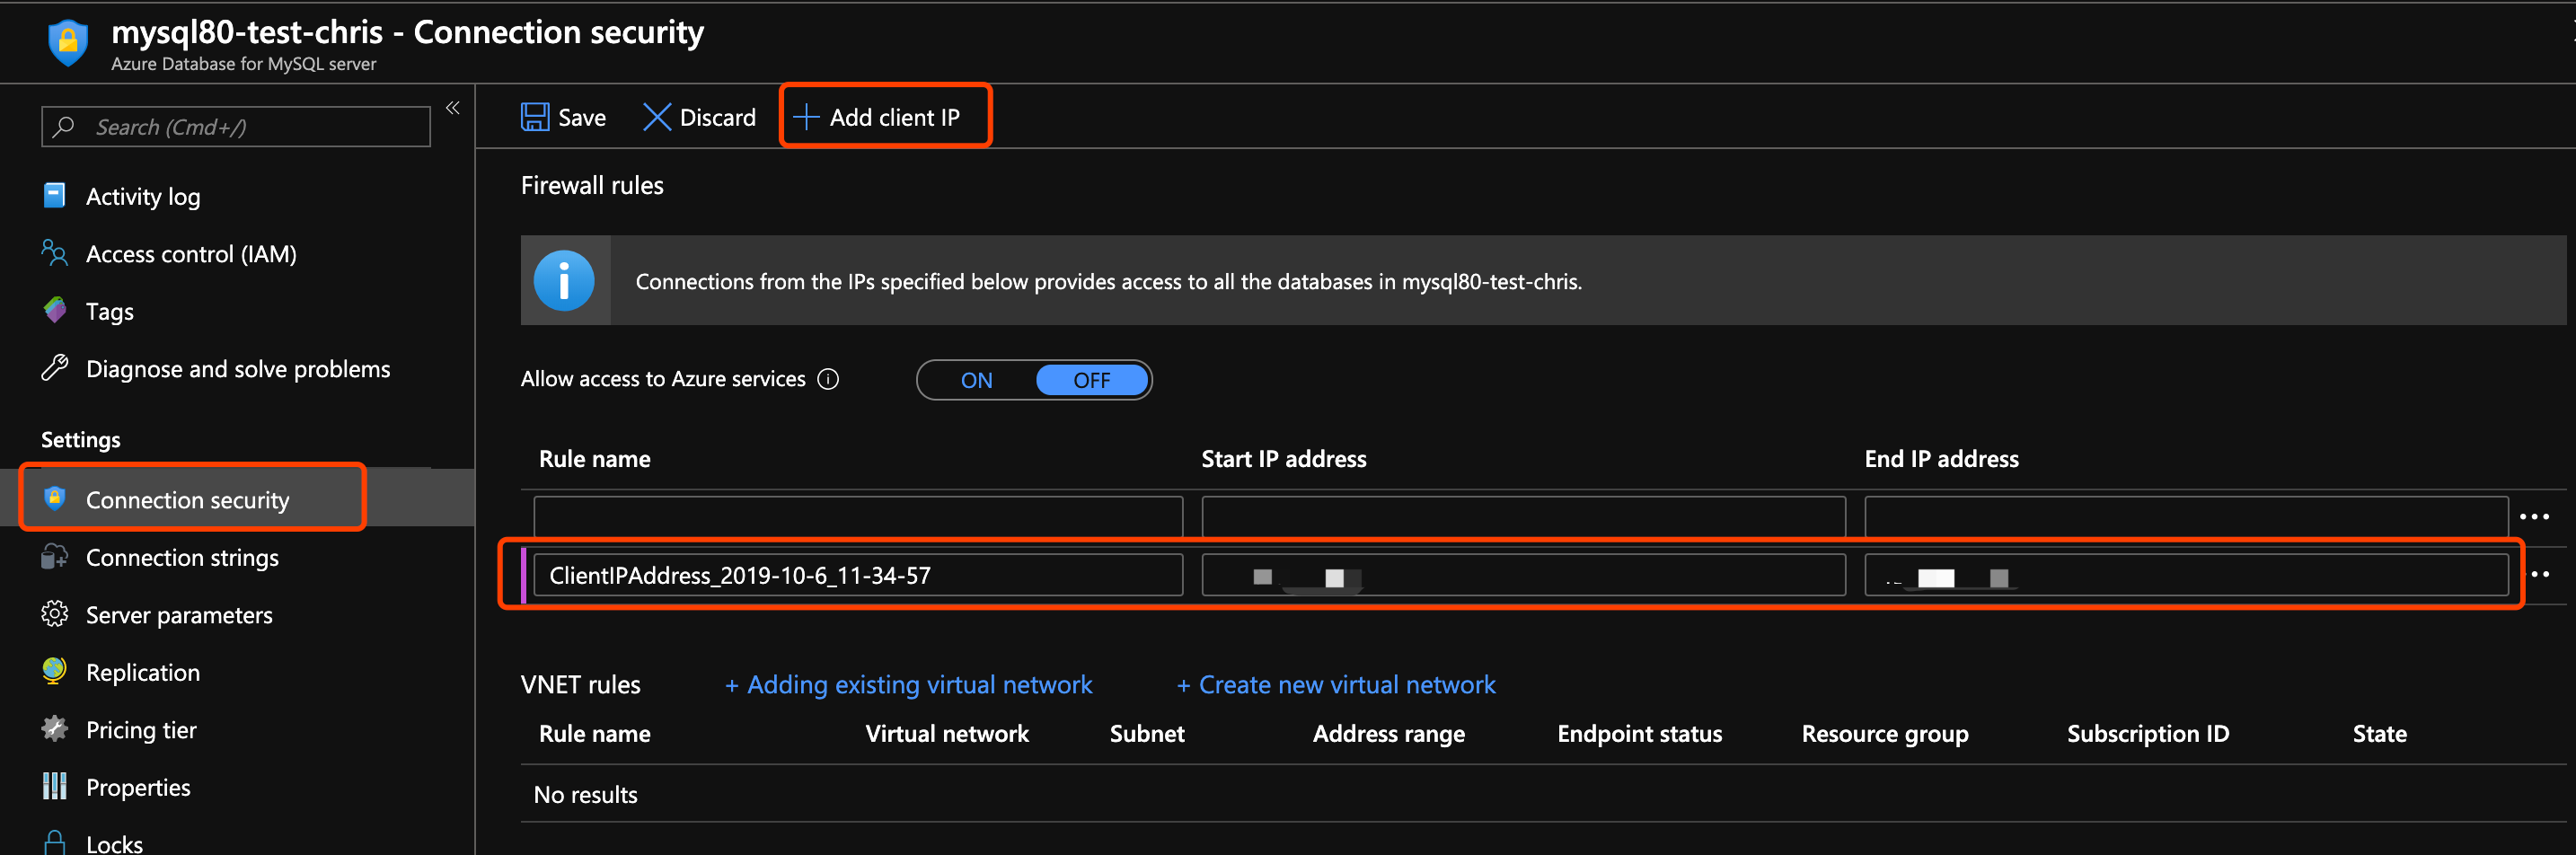Click Create new virtual network link
This screenshot has height=855, width=2576.
[x=1335, y=685]
